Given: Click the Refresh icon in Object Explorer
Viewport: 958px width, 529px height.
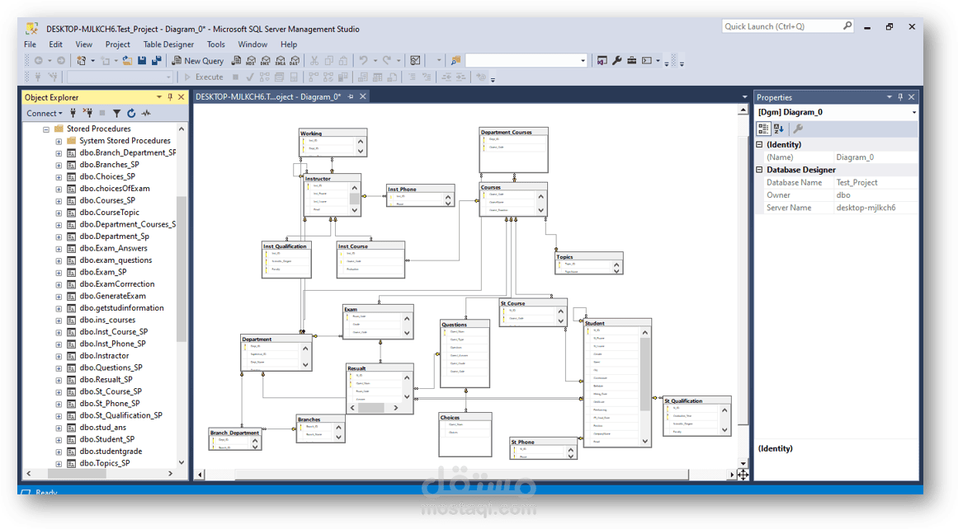Looking at the screenshot, I should point(131,113).
